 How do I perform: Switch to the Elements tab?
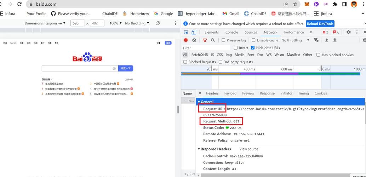pos(211,32)
